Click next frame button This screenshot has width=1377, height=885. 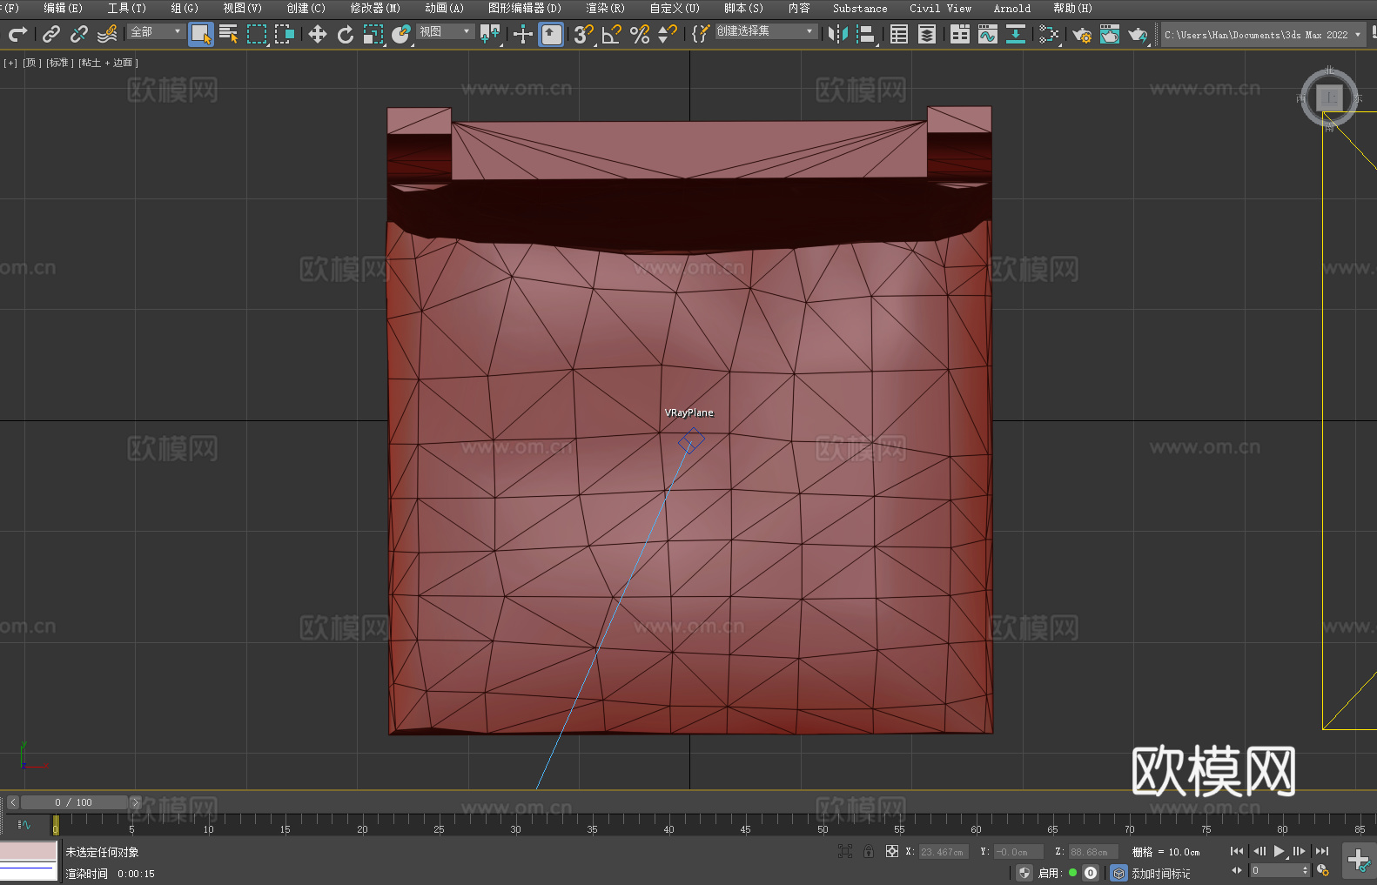point(1300,851)
